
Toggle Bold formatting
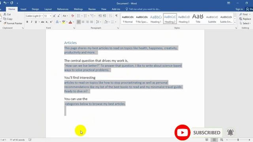[x=27, y=22]
